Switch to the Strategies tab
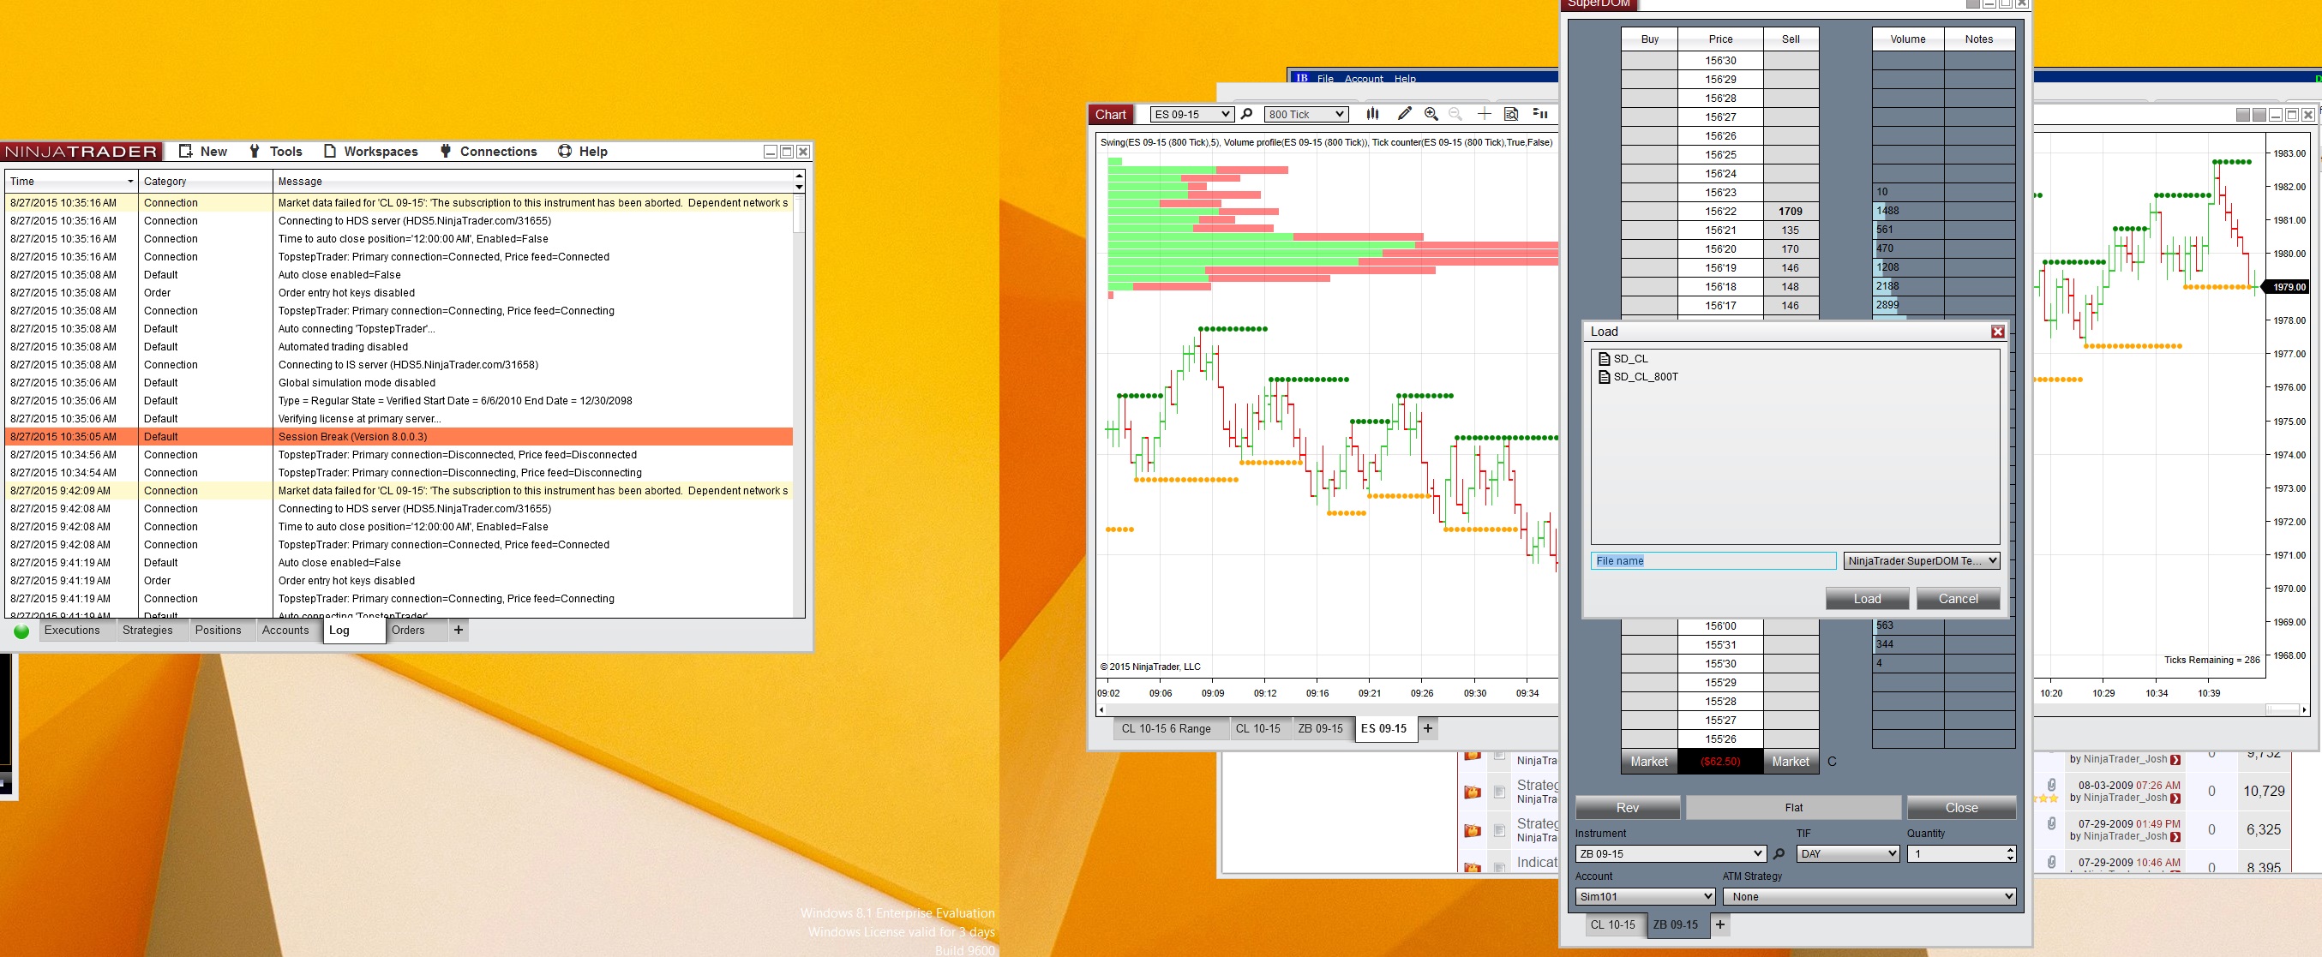 point(147,630)
